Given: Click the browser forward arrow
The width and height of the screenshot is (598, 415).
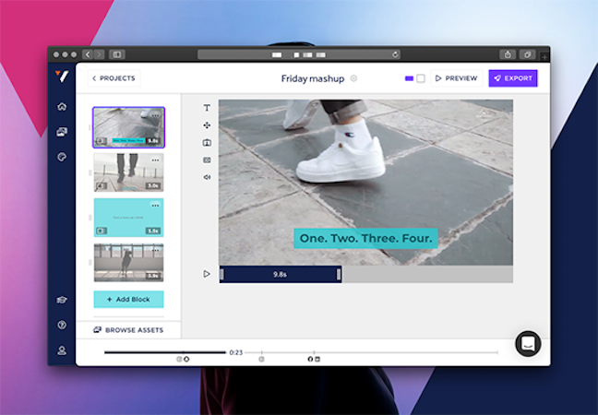Looking at the screenshot, I should (x=99, y=54).
